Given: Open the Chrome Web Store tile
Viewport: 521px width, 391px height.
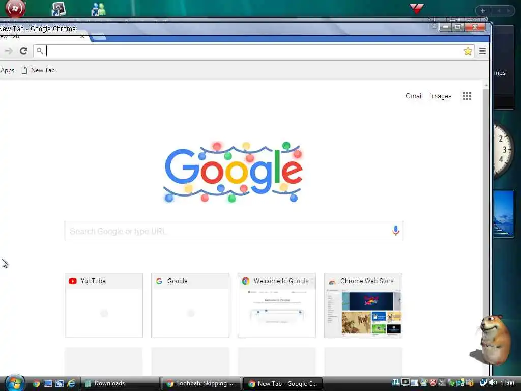Looking at the screenshot, I should click(363, 305).
